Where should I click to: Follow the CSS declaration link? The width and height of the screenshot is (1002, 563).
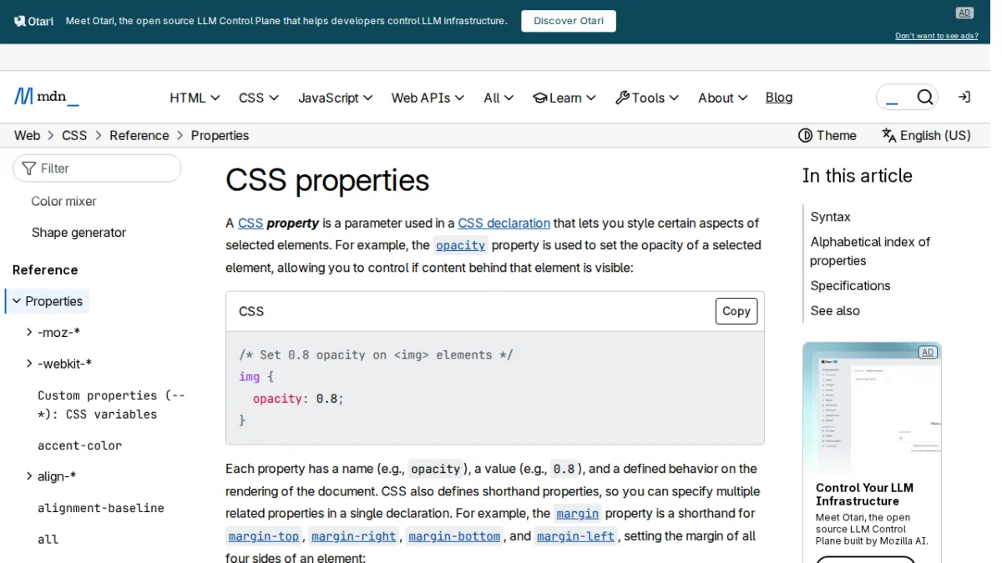504,223
